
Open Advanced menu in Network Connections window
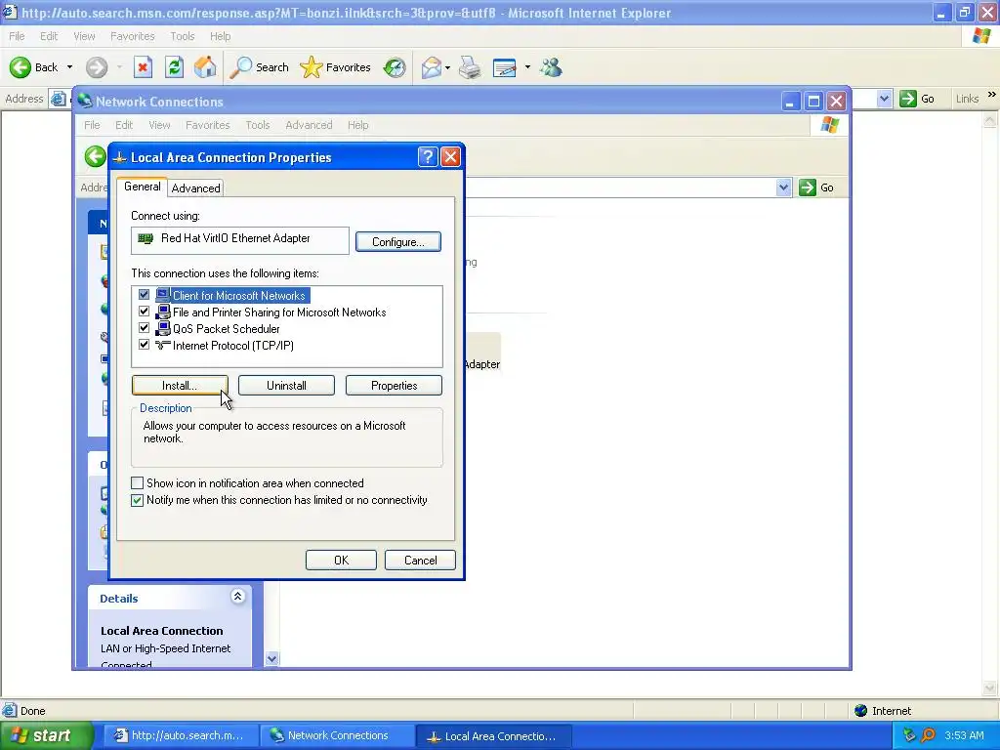pos(309,125)
